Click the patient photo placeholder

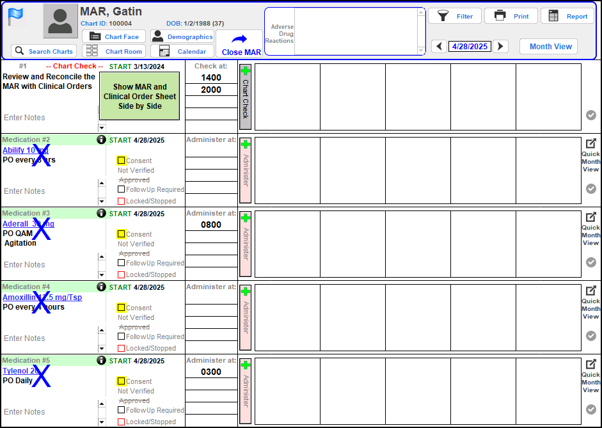(60, 22)
